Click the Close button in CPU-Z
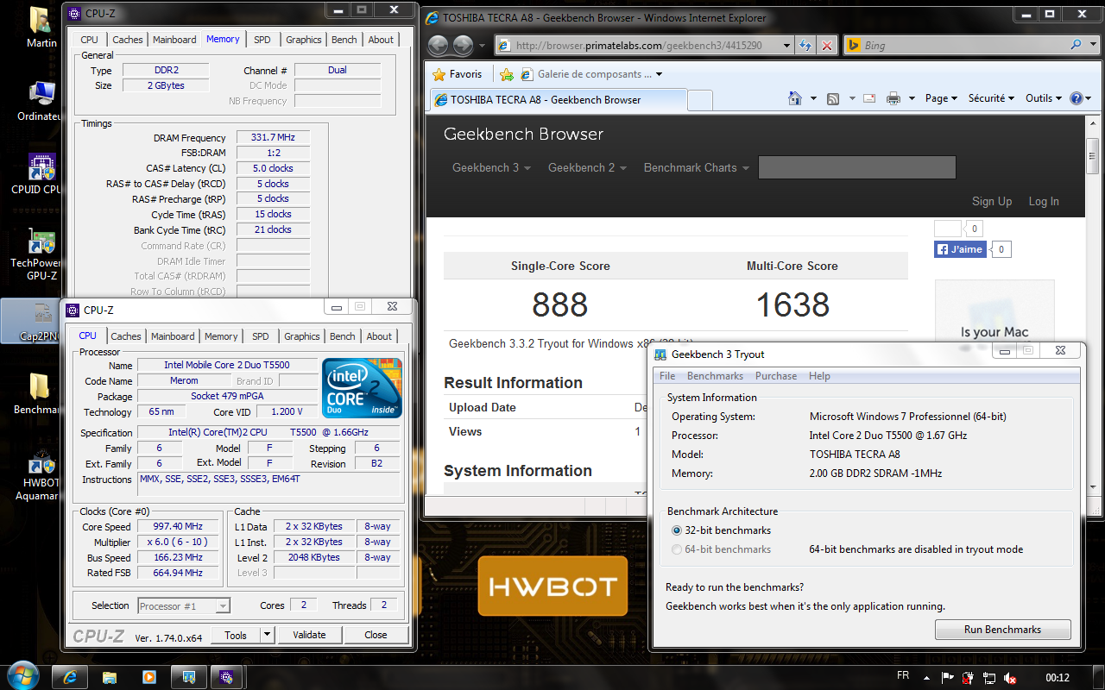Image resolution: width=1105 pixels, height=690 pixels. click(x=376, y=635)
